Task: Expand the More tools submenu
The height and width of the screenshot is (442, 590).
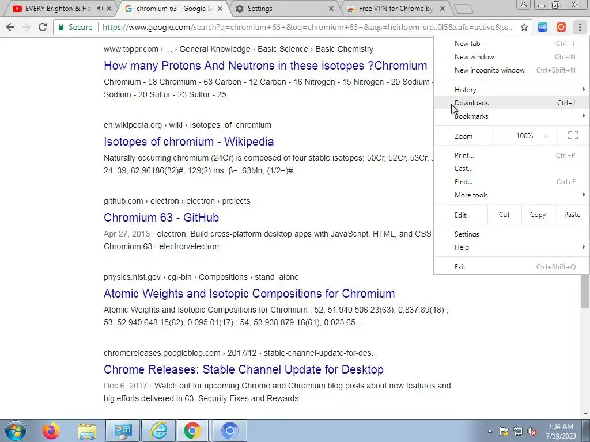Action: pyautogui.click(x=512, y=195)
